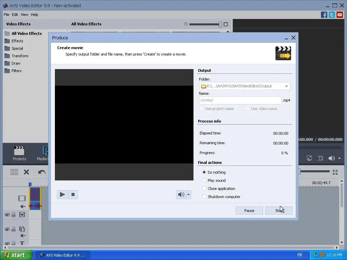The width and height of the screenshot is (347, 260).
Task: Select the Draw folder in tree
Action: 13,63
